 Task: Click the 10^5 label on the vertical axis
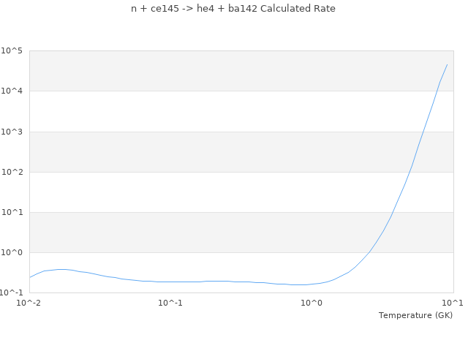(x=12, y=51)
